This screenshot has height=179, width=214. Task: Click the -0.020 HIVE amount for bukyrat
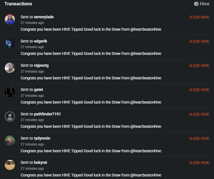click(x=199, y=163)
